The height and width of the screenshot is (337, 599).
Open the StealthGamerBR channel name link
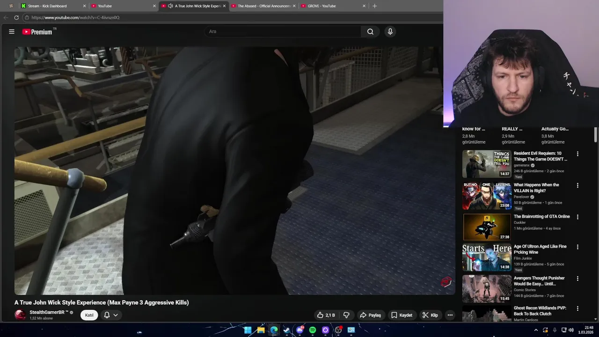pyautogui.click(x=49, y=312)
